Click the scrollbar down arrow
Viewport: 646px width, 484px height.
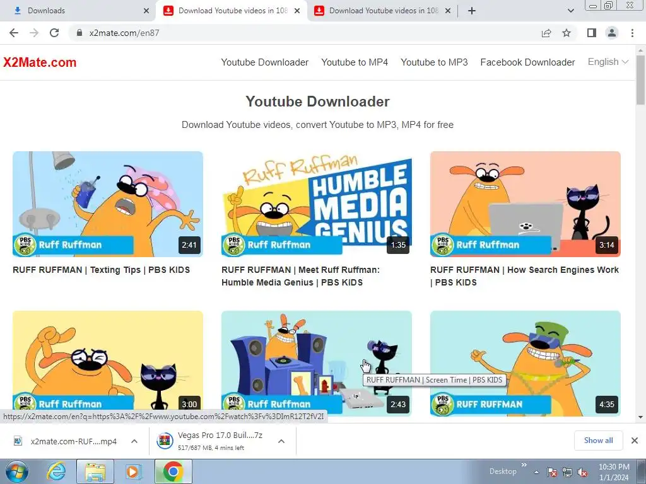pyautogui.click(x=640, y=417)
